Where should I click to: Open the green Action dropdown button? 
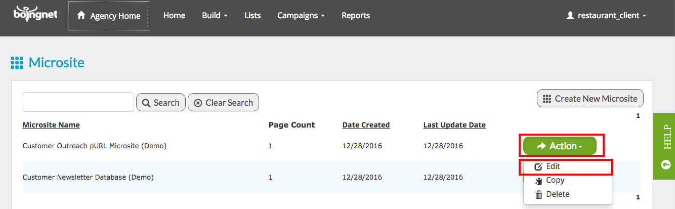tap(560, 146)
